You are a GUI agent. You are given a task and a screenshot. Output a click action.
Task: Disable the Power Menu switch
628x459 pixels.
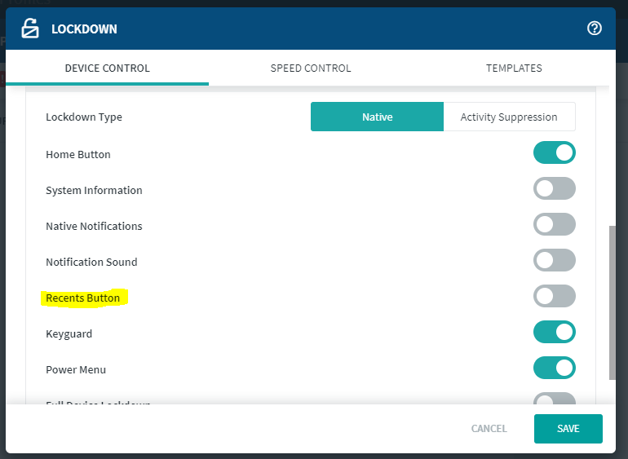[555, 369]
